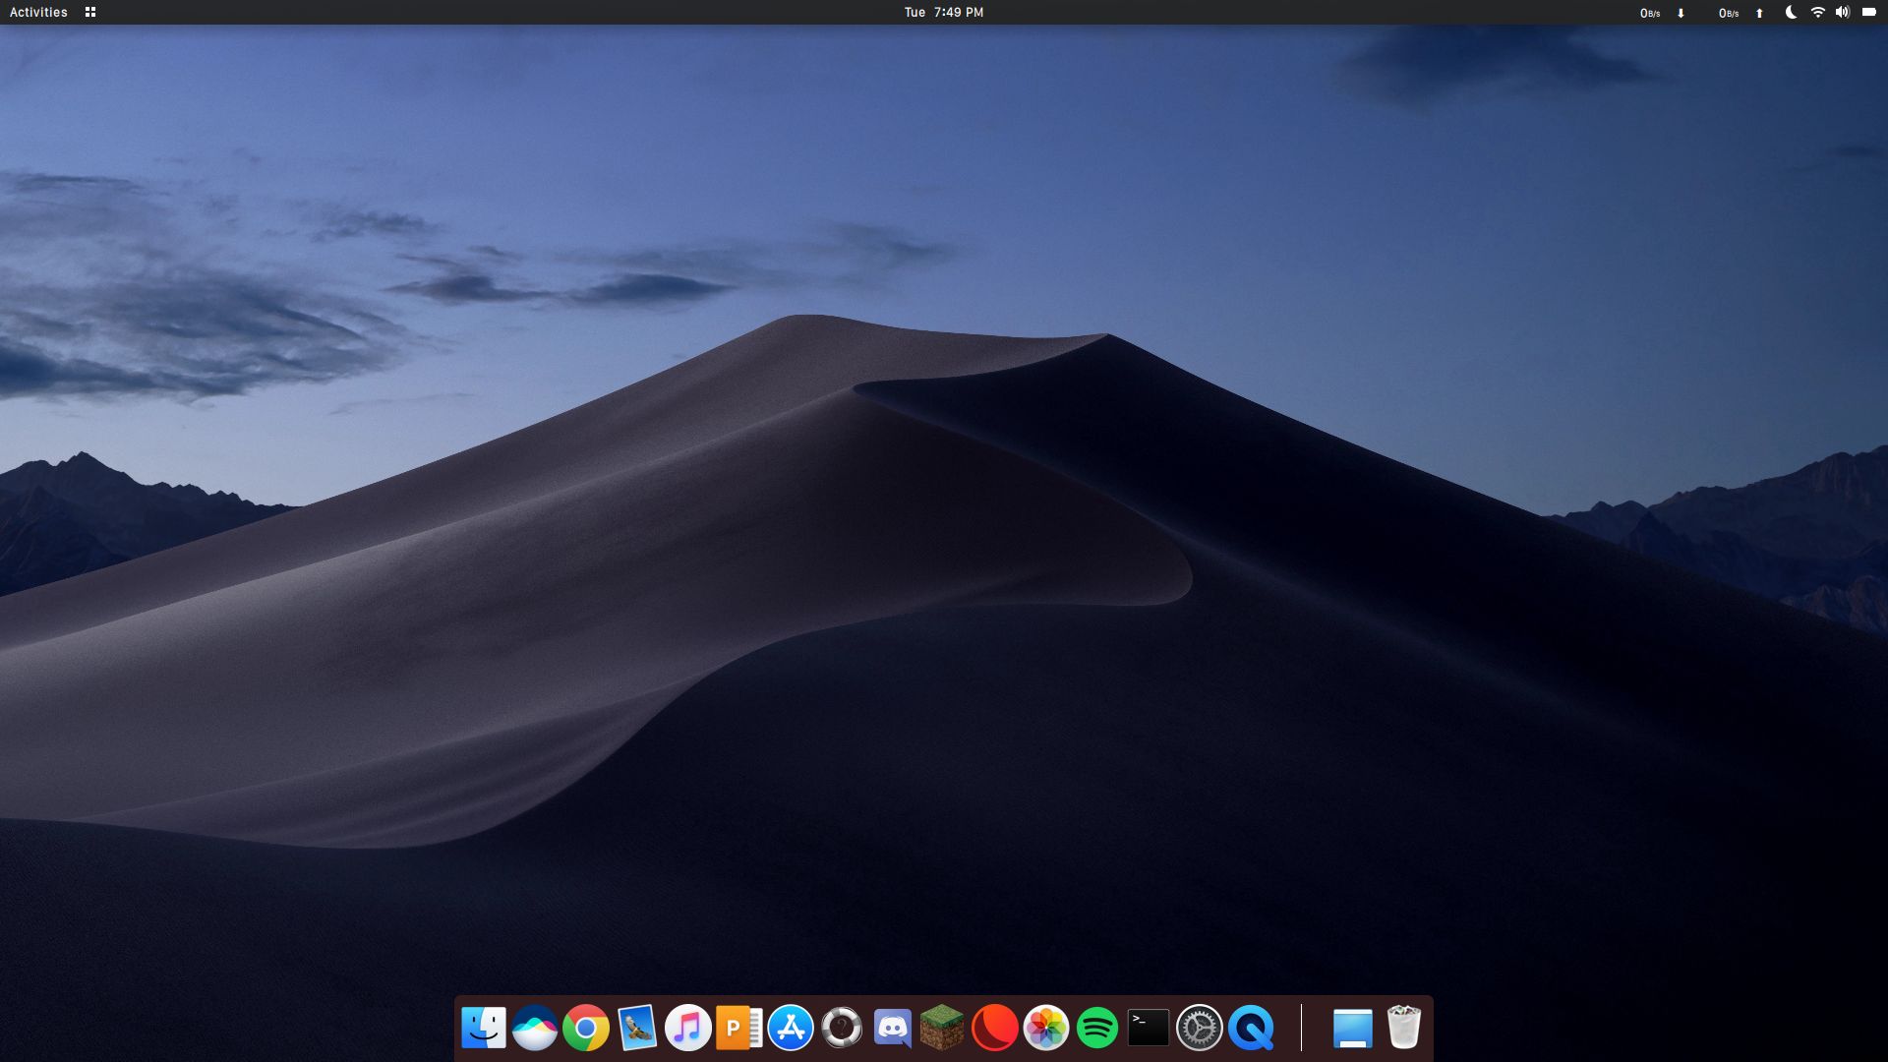Open Spotify from the dock
Image resolution: width=1888 pixels, height=1062 pixels.
click(x=1096, y=1028)
